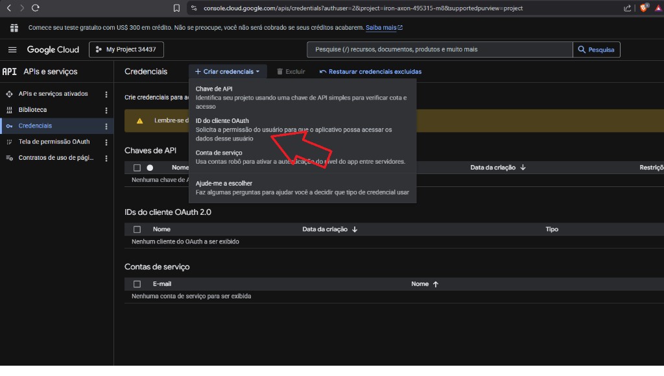Click the Restrições column header
This screenshot has height=376, width=664.
click(x=651, y=168)
